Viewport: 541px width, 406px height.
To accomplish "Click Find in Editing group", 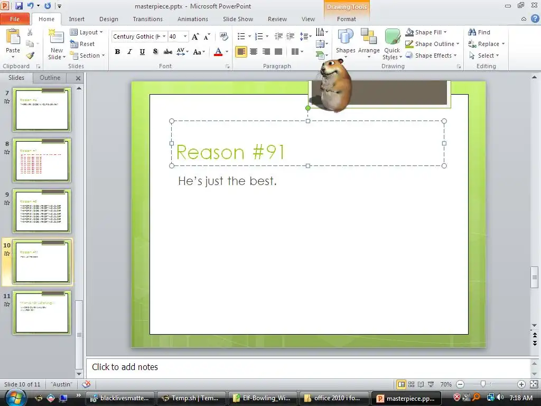I will (x=479, y=32).
